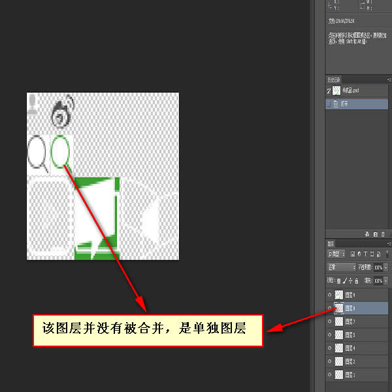Click the lock all padlock icon
This screenshot has height=392, width=392.
pyautogui.click(x=357, y=281)
